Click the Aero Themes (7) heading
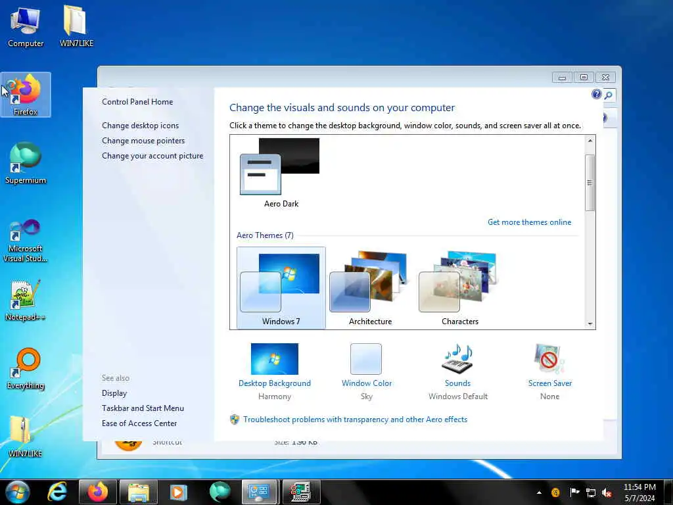This screenshot has width=673, height=505. (x=265, y=235)
